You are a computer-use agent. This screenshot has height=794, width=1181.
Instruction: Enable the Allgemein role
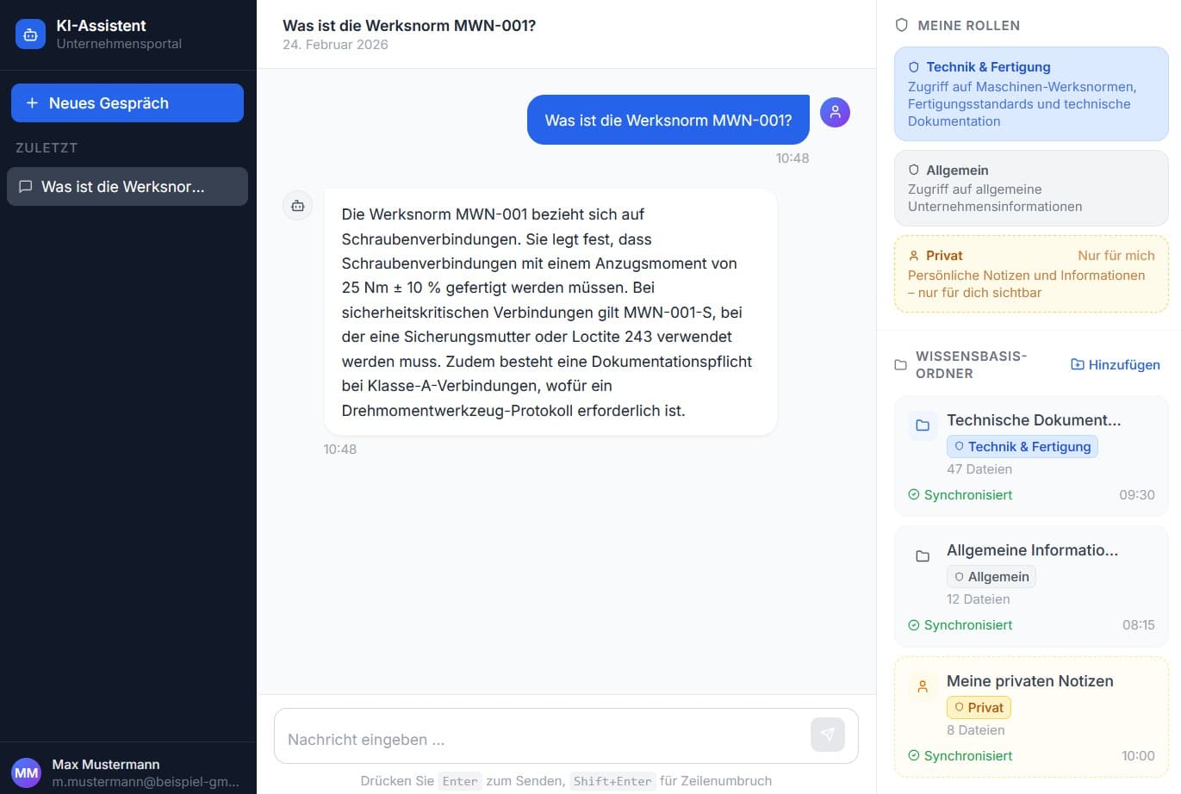[1030, 188]
